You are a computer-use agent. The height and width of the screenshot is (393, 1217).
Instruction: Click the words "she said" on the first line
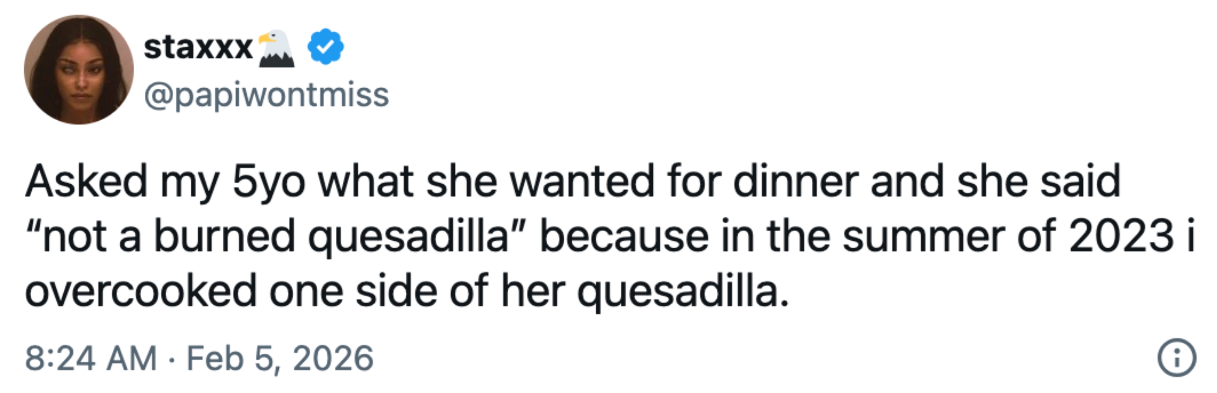click(1039, 182)
